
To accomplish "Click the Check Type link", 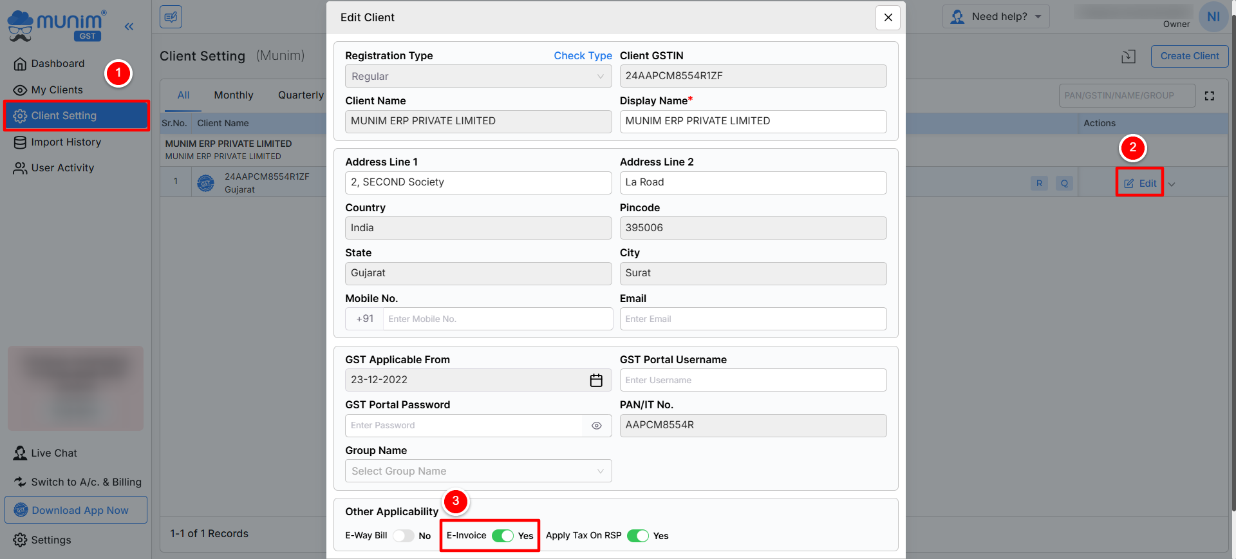I will [583, 56].
